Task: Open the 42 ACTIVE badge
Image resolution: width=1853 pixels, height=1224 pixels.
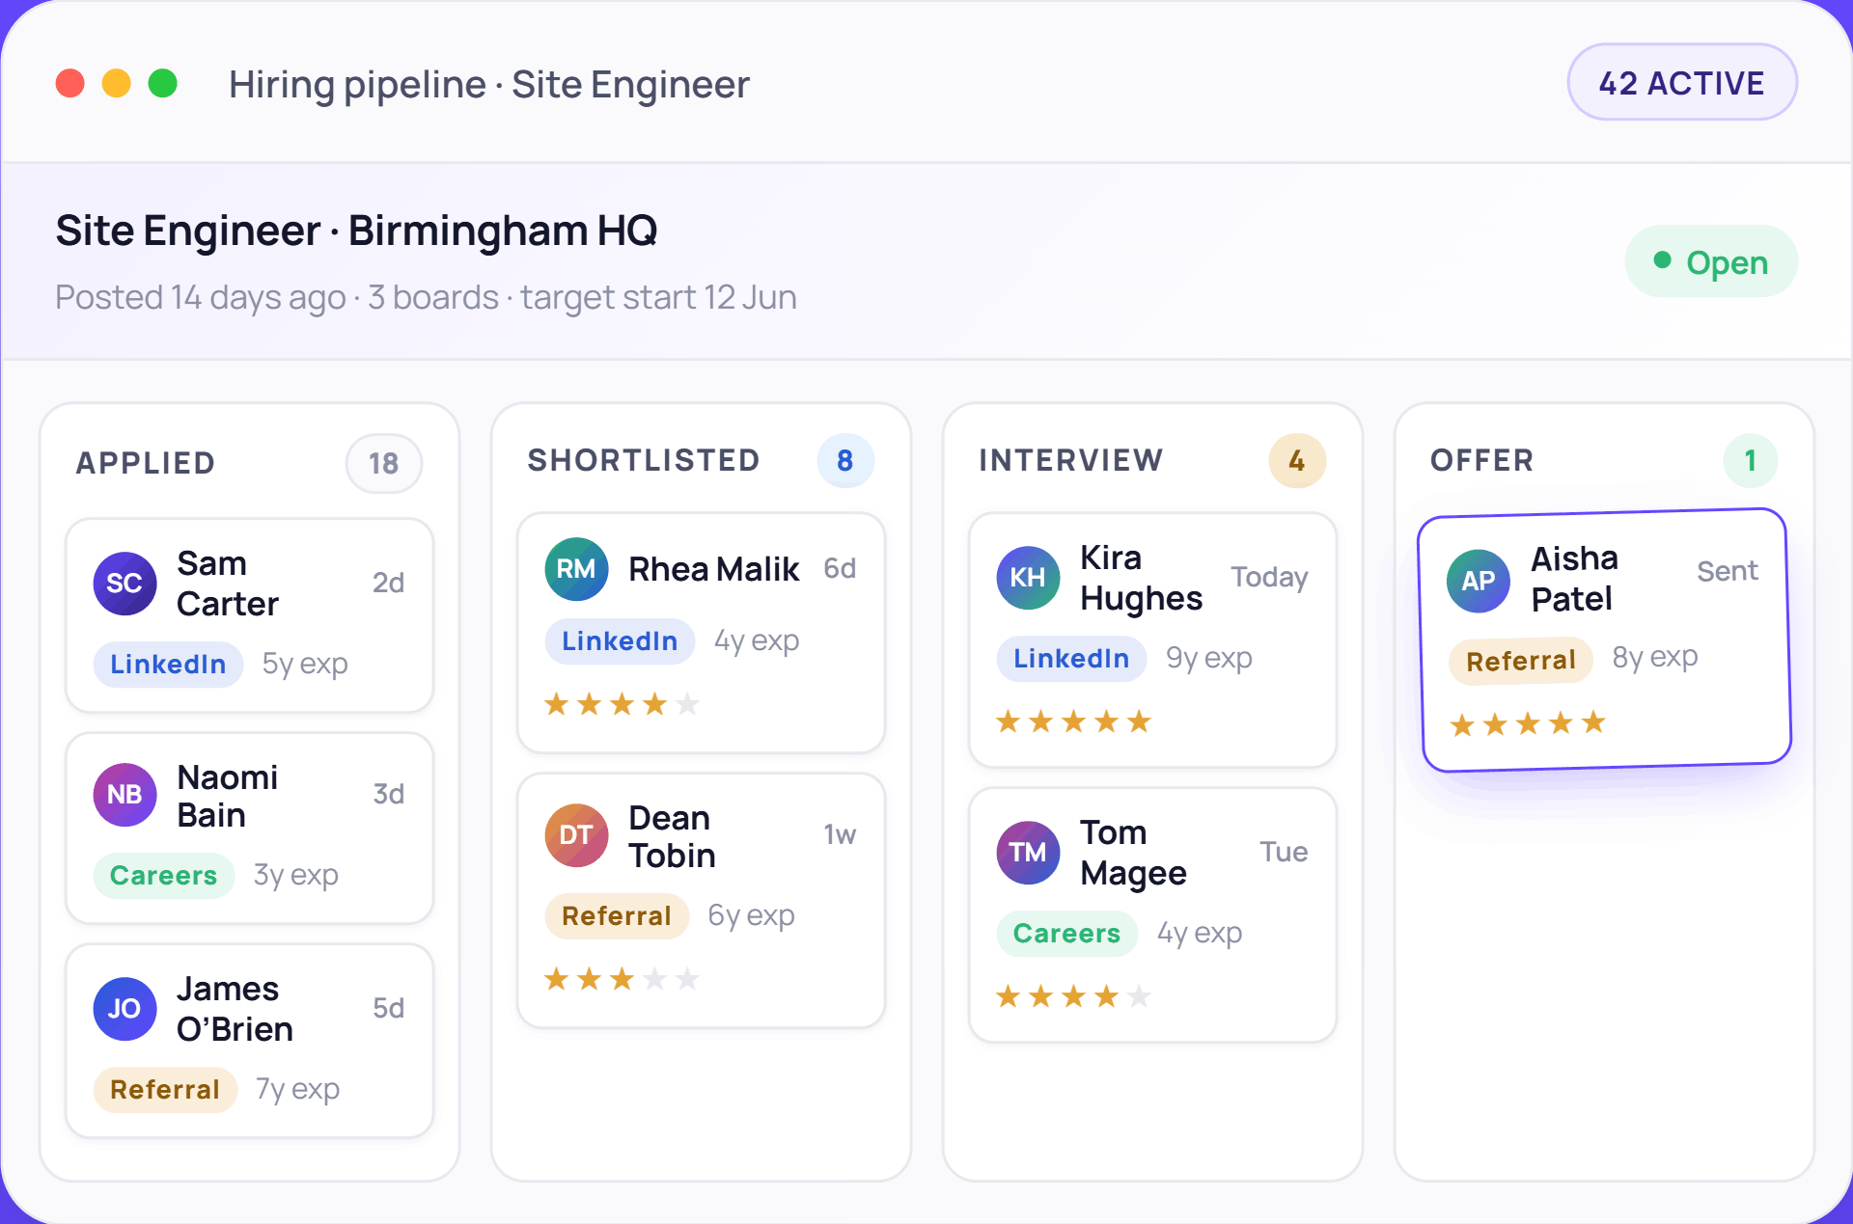Action: pyautogui.click(x=1682, y=83)
